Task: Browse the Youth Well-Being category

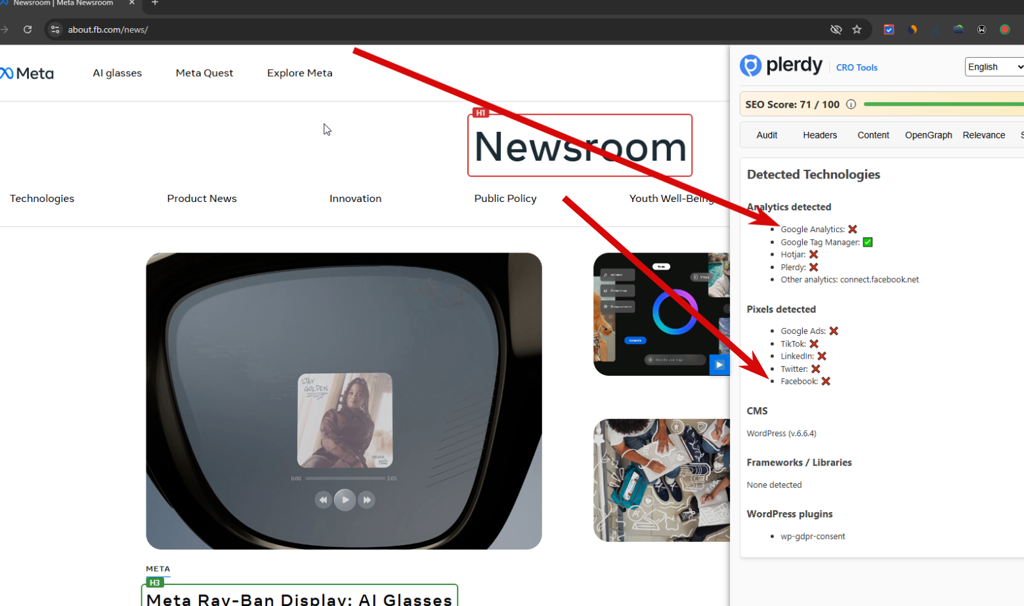Action: 672,199
